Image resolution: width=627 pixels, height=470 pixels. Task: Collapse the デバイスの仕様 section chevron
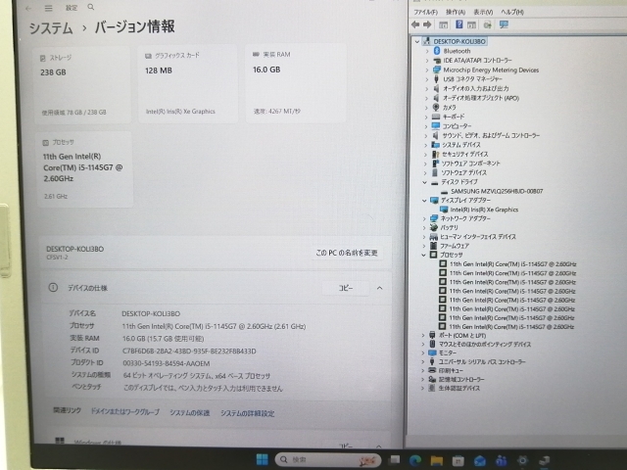click(x=379, y=288)
